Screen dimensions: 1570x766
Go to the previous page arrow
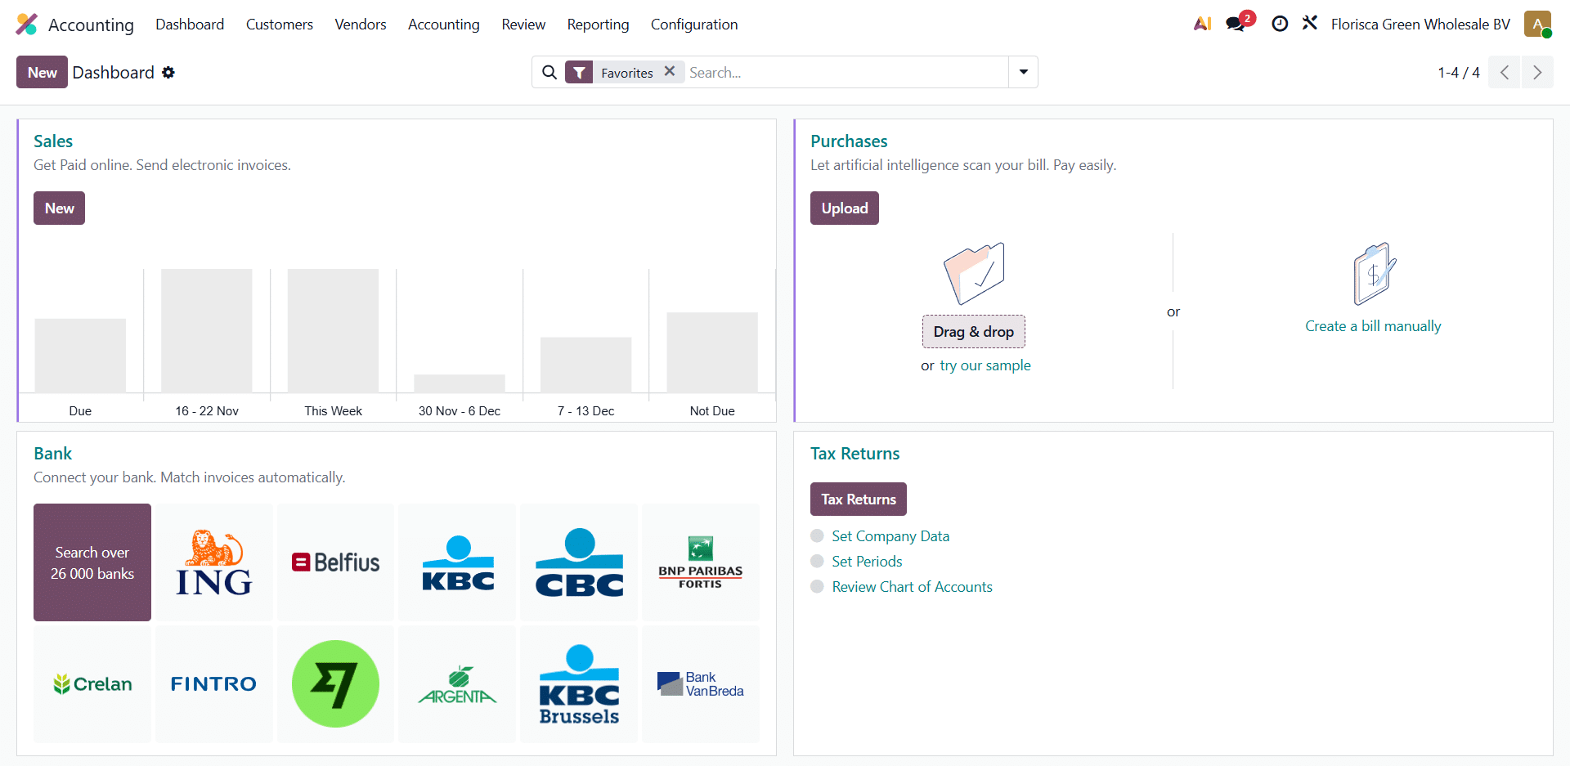click(x=1505, y=72)
